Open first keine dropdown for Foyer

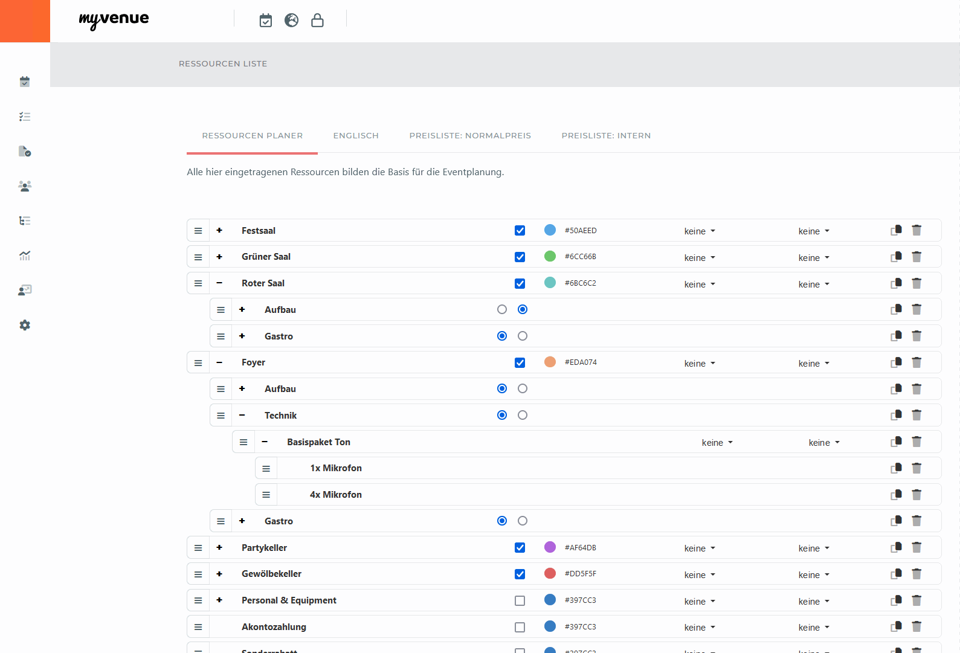(x=700, y=363)
